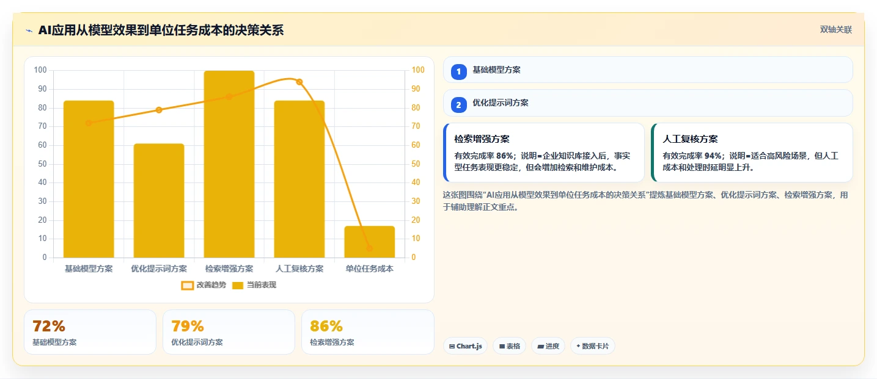
Task: Select the Chart.js tag
Action: tap(466, 346)
